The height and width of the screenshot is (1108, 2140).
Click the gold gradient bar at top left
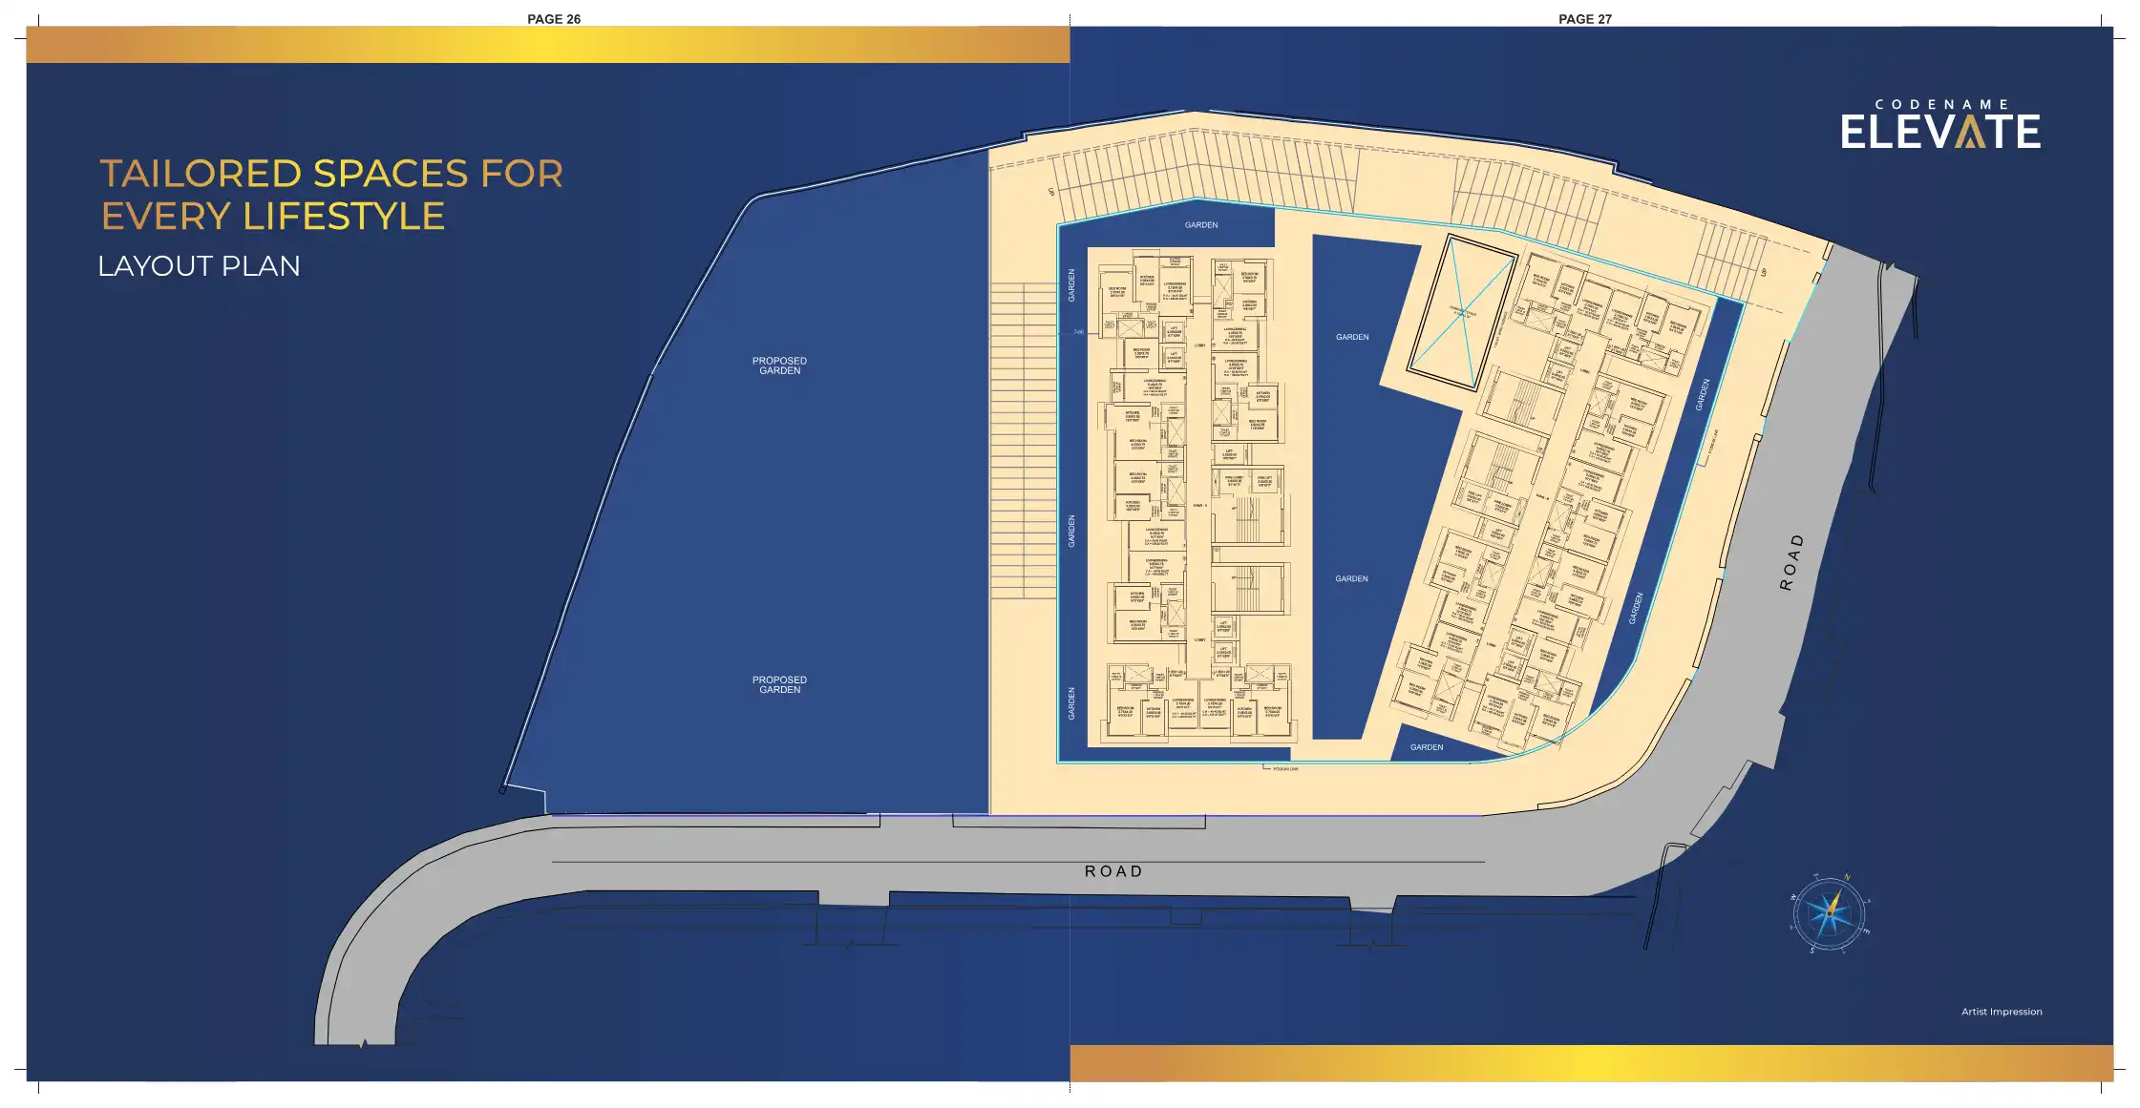pyautogui.click(x=547, y=45)
